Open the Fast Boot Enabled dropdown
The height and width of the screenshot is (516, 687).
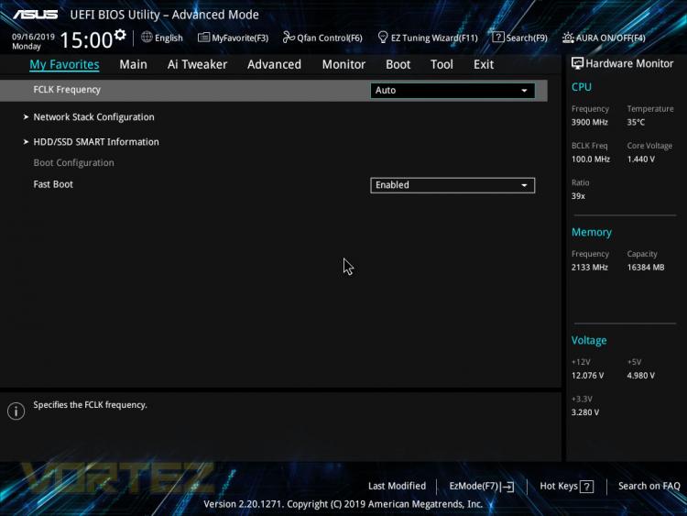point(453,185)
